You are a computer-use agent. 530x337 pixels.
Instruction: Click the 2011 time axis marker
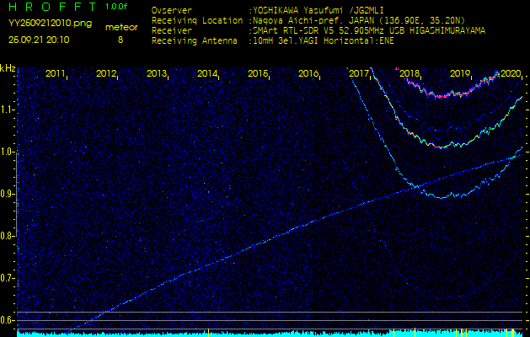point(56,74)
